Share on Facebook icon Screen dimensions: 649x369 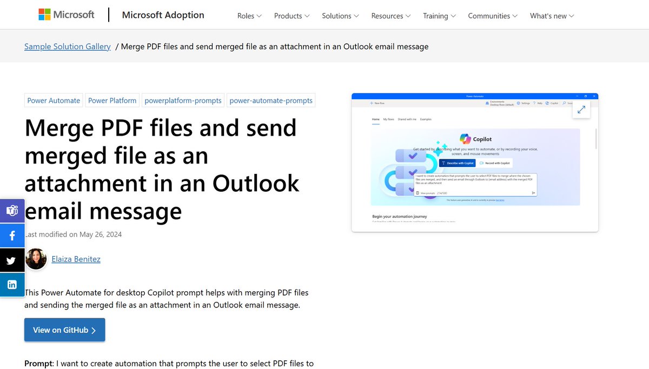coord(12,235)
